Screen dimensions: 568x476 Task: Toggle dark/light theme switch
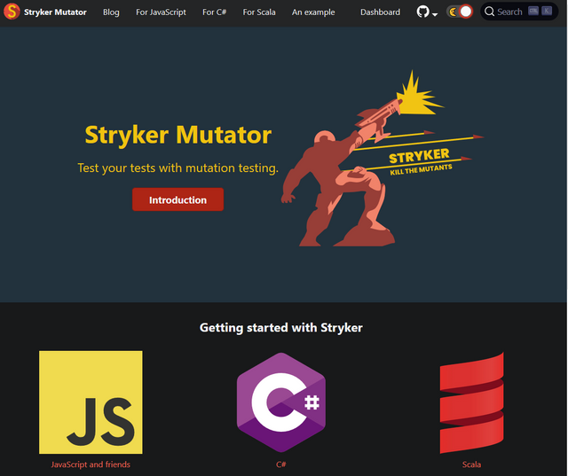(460, 12)
